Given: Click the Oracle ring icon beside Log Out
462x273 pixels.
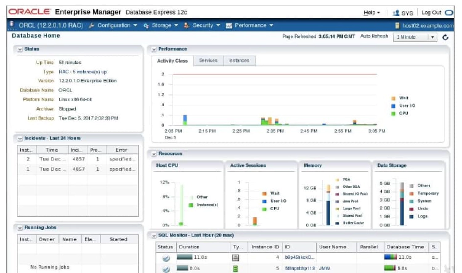Looking at the screenshot, I should pos(448,13).
